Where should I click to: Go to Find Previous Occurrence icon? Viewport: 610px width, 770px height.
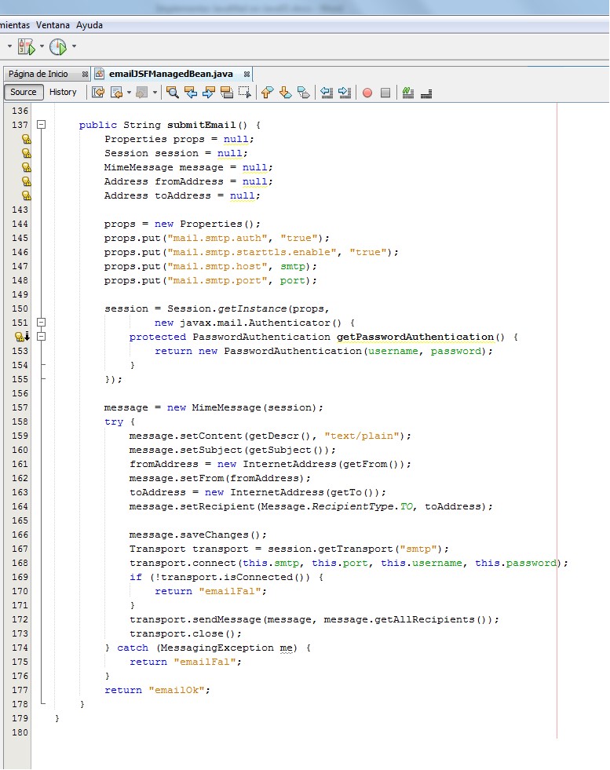click(x=191, y=93)
